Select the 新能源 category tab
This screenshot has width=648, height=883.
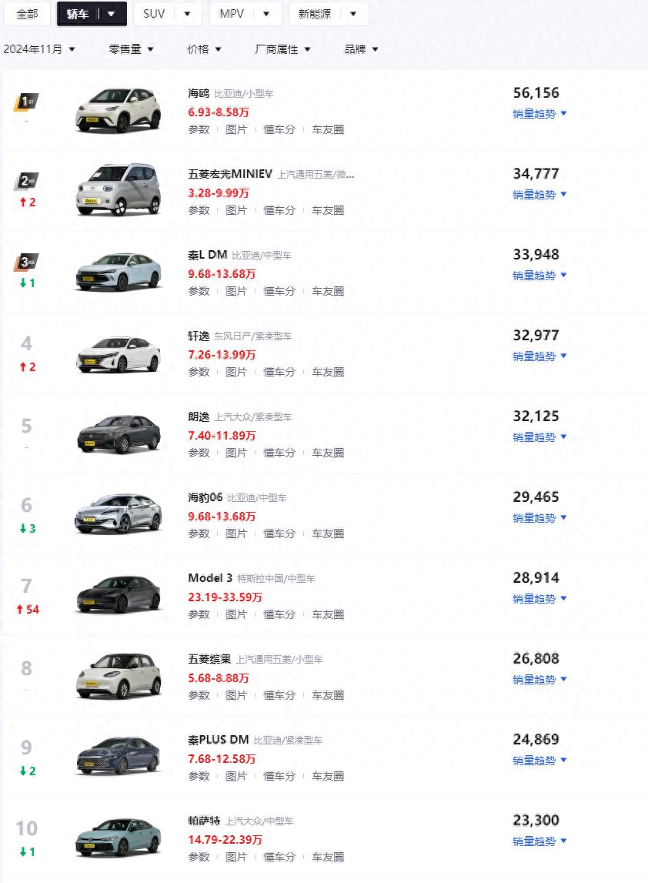(x=328, y=14)
